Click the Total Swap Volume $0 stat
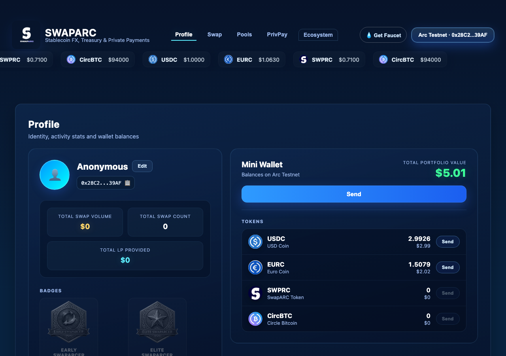 [x=85, y=222]
